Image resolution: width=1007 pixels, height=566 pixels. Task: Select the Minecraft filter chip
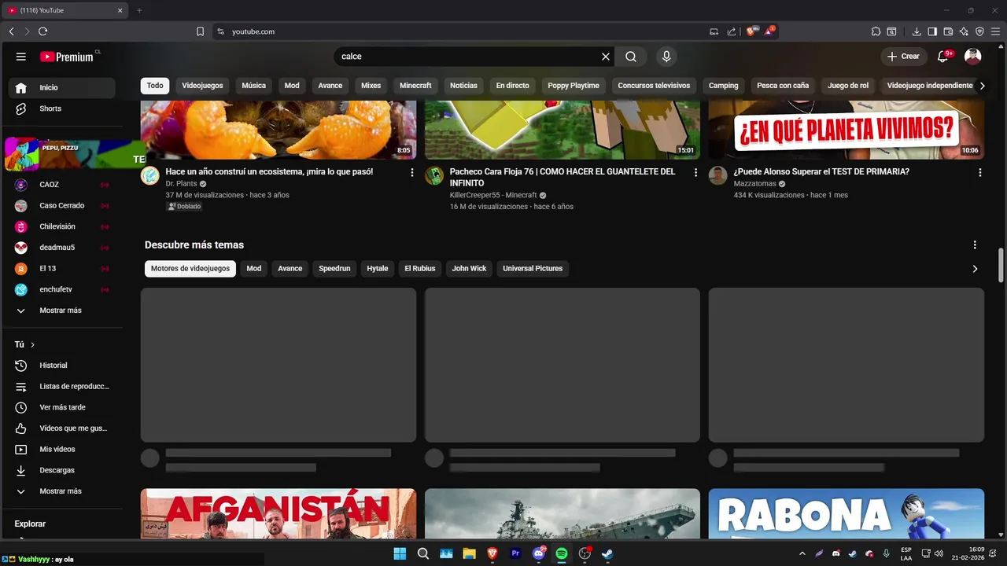point(415,86)
